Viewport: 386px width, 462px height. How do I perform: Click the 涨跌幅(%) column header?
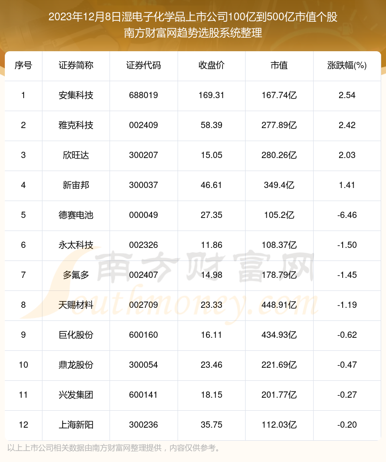[x=347, y=65]
